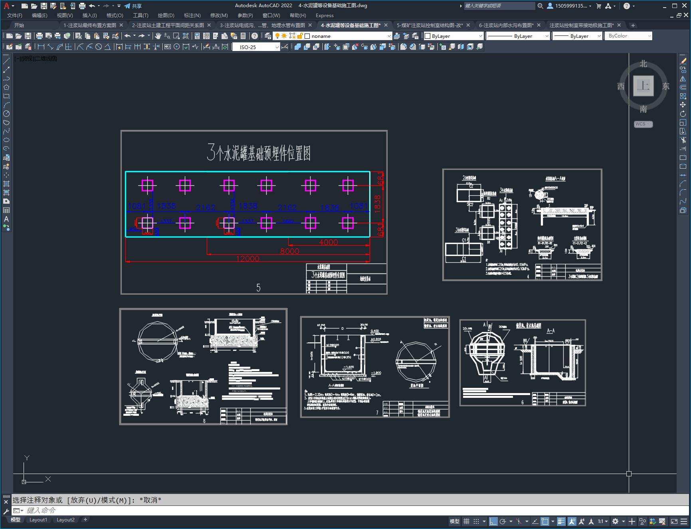The width and height of the screenshot is (691, 529).
Task: Select the Mirror tool on modify toolbar
Action: pos(683,79)
